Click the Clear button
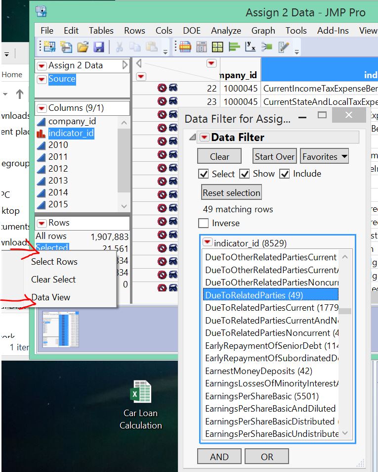This screenshot has height=472, width=378. coord(219,156)
